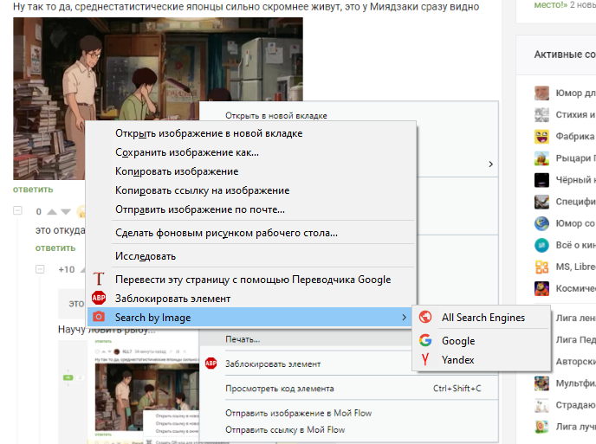This screenshot has width=596, height=444.
Task: Click the camera icon for Search by Image
Action: tap(99, 317)
